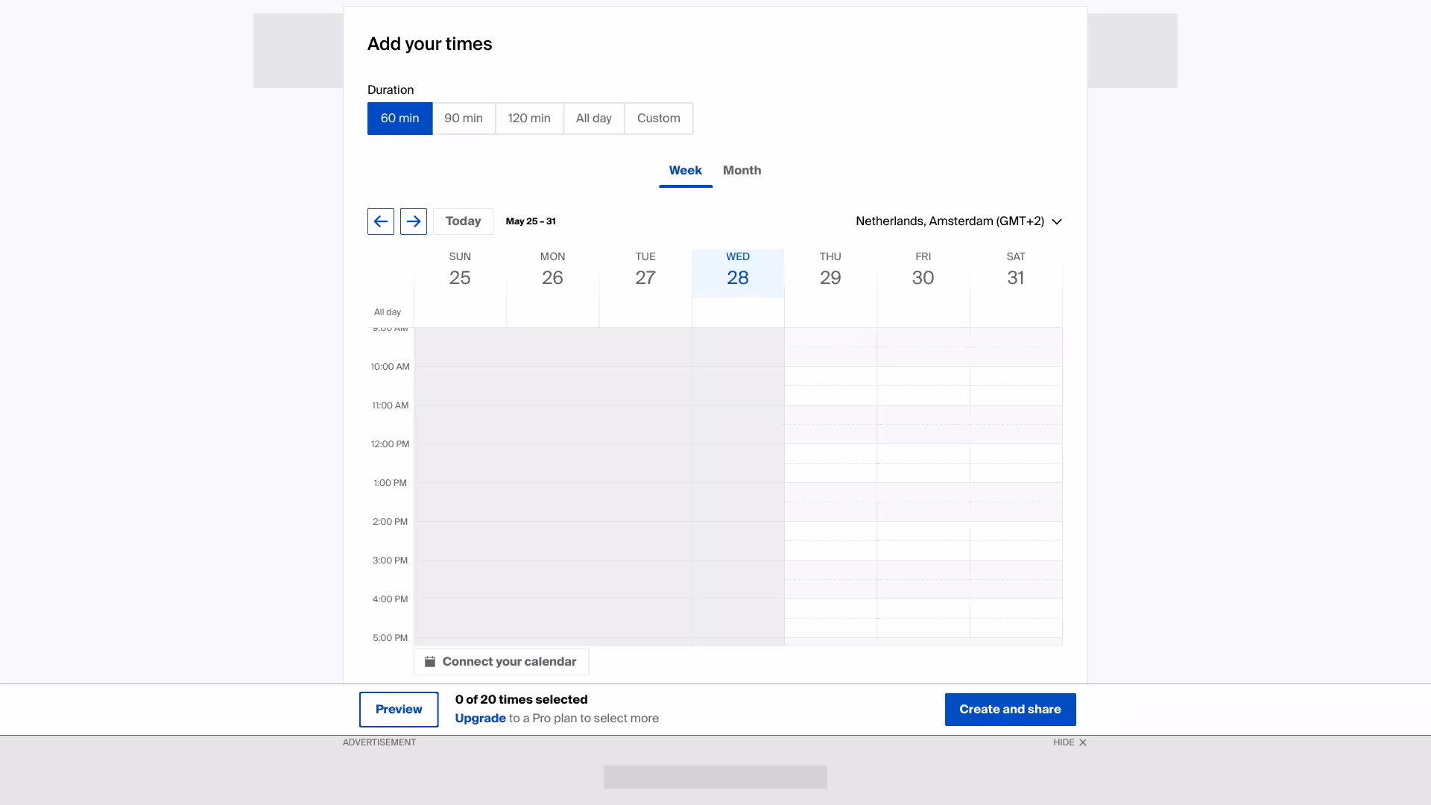Select 90 min duration
The image size is (1431, 805).
click(464, 119)
